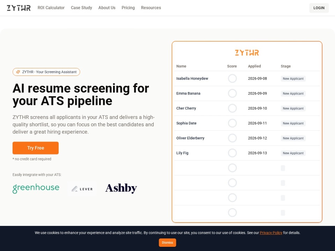
Task: Select applicant Cher Cherry
Action: pyautogui.click(x=186, y=108)
